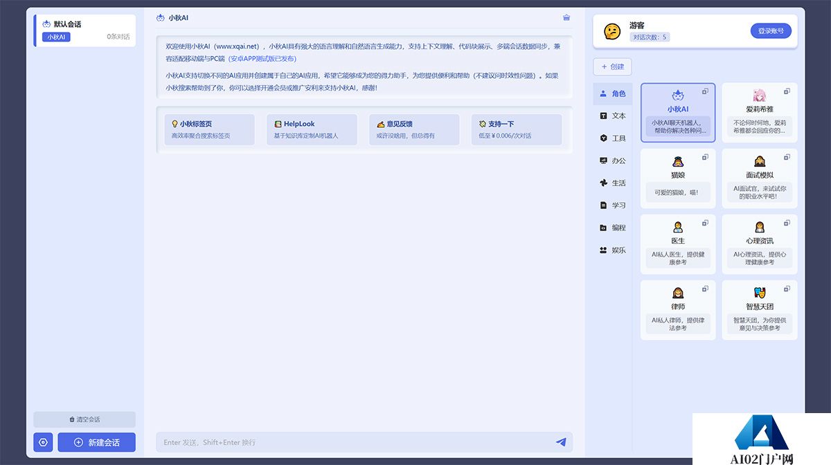Click the 爱莉希雅 pink-haired avatar
Viewport: 831px width, 465px height.
coord(760,95)
